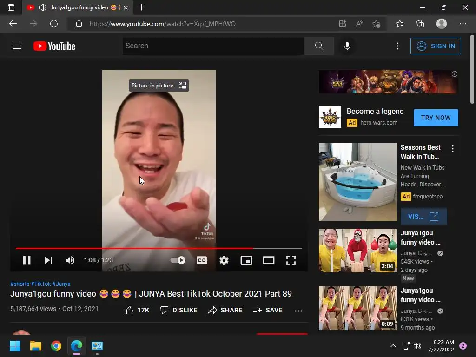Close the Junya1gou funny video tab
Screen dimensions: 476x357
coord(126,7)
